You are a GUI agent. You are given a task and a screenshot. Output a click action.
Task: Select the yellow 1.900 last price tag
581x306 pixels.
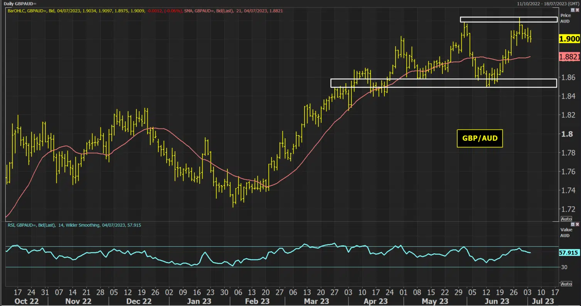pos(569,39)
